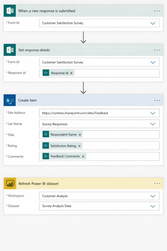Open the ellipsis menu for Refresh Power BI dataset
The height and width of the screenshot is (251, 167).
(157, 183)
